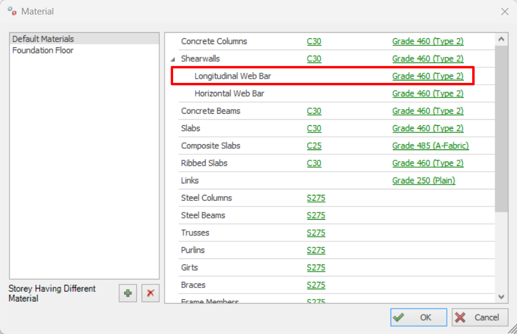This screenshot has width=517, height=334.
Task: Open Steel Columns S275 link
Action: point(316,198)
